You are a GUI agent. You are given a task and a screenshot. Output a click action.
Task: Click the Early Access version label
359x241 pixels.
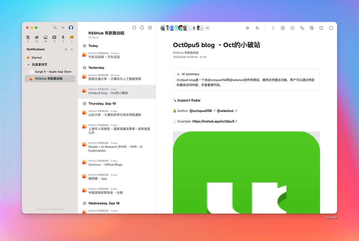point(50,209)
